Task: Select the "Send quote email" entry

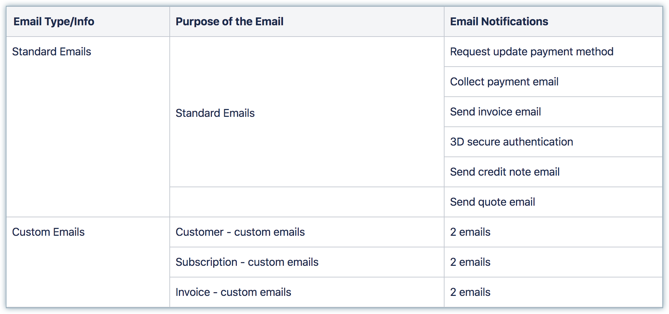Action: point(492,202)
